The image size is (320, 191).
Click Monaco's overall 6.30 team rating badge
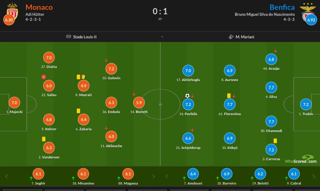coord(9,20)
